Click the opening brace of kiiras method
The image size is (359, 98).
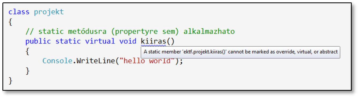pos(27,51)
